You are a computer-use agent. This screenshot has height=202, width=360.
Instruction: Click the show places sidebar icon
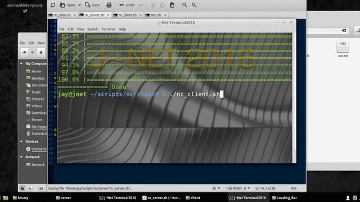pyautogui.click(x=22, y=189)
